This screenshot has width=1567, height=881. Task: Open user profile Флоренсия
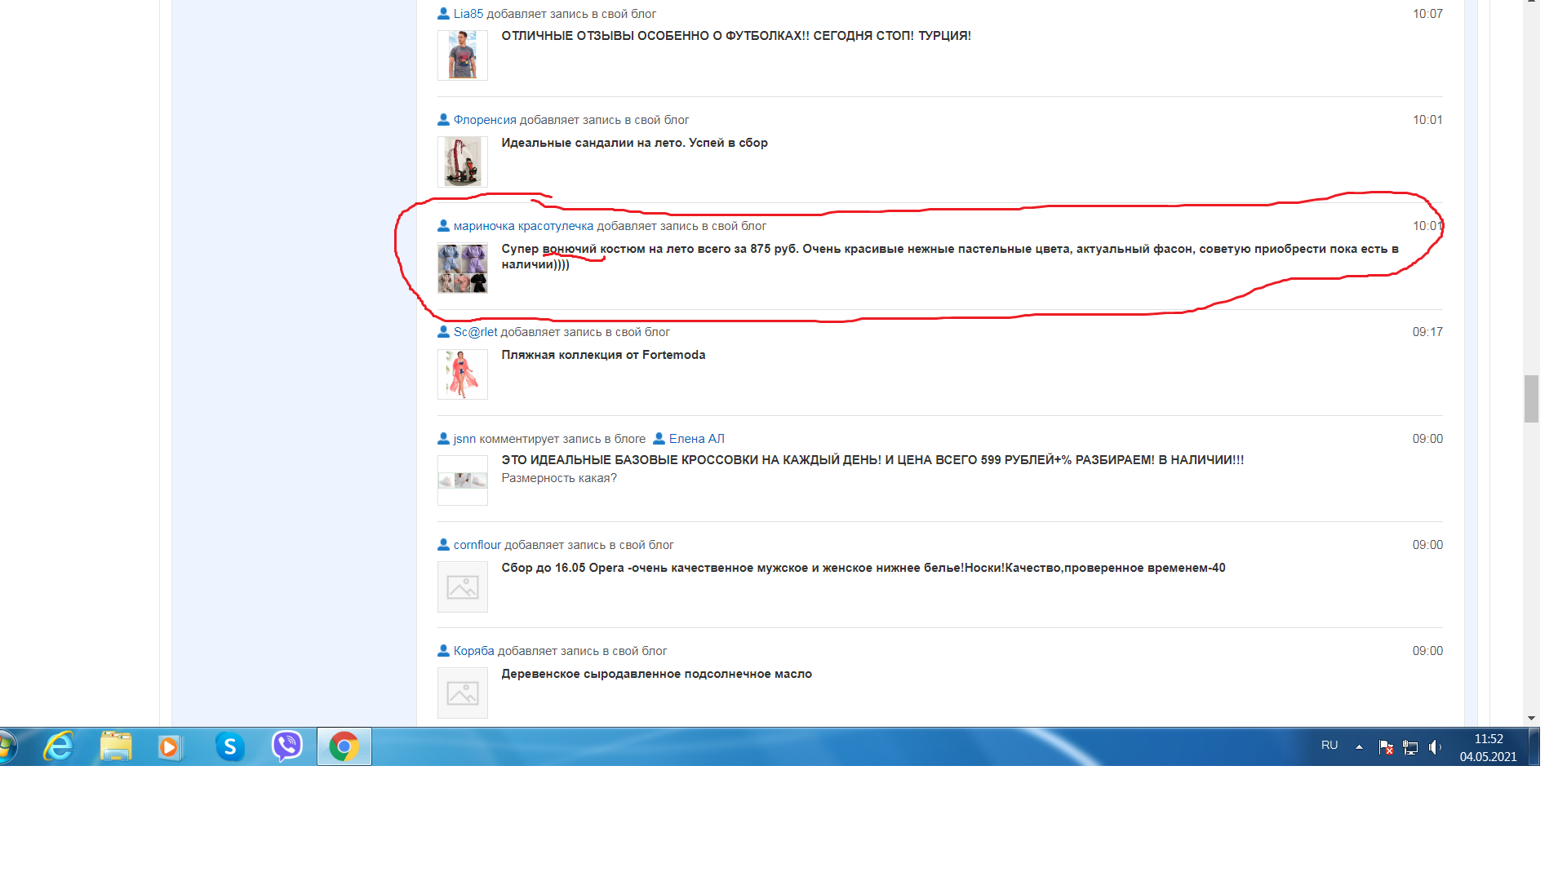485,120
